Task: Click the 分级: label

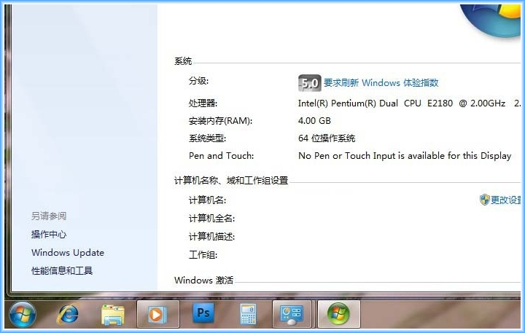Action: 198,81
